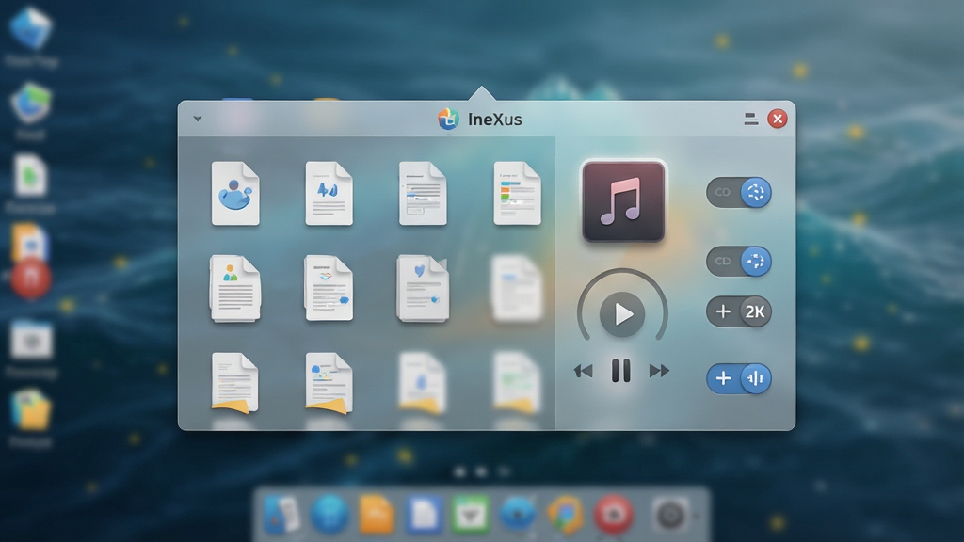Launch the blue round dock app

tap(518, 514)
